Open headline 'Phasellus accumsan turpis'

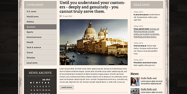145,63
